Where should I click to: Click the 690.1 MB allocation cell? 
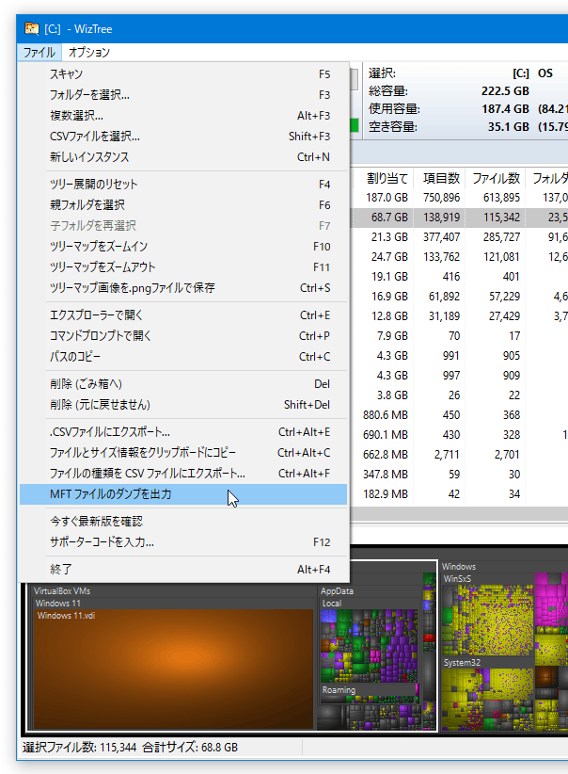click(x=386, y=434)
